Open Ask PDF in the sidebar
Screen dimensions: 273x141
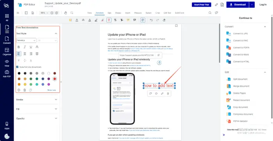coord(7,74)
